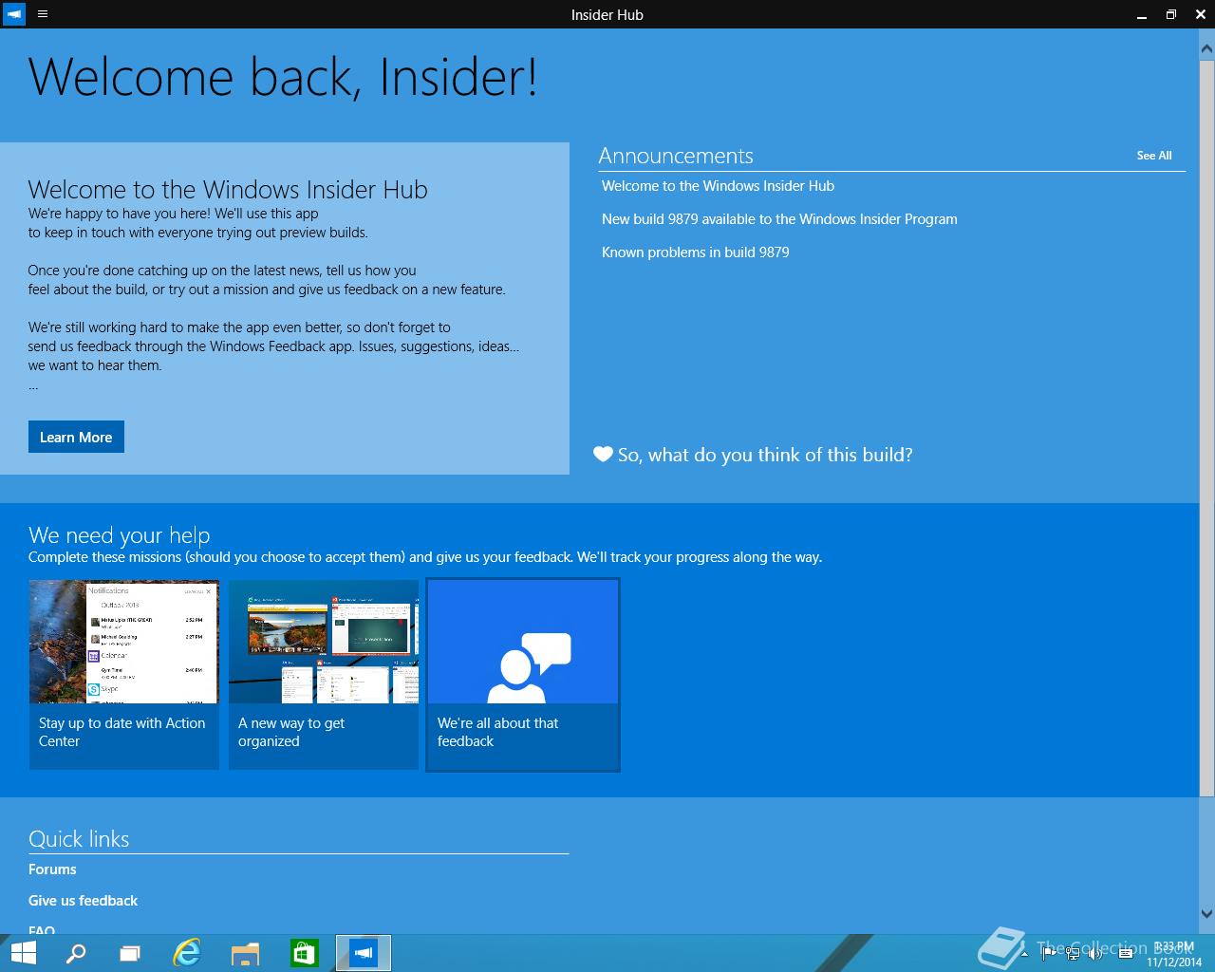Open the Windows Start button
Screen dimensions: 1215x972
(23, 953)
